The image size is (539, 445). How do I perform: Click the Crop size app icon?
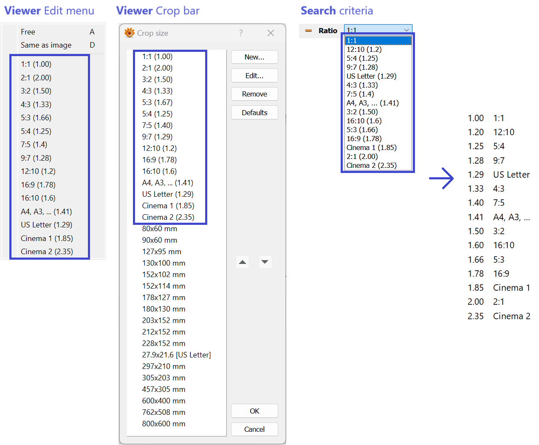[130, 33]
